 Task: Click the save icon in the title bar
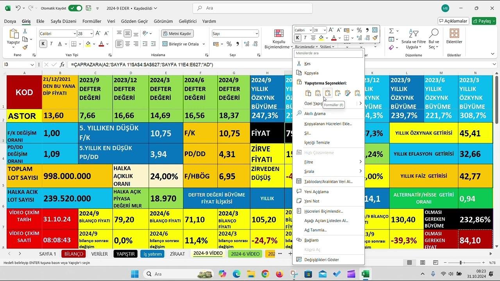click(x=89, y=8)
